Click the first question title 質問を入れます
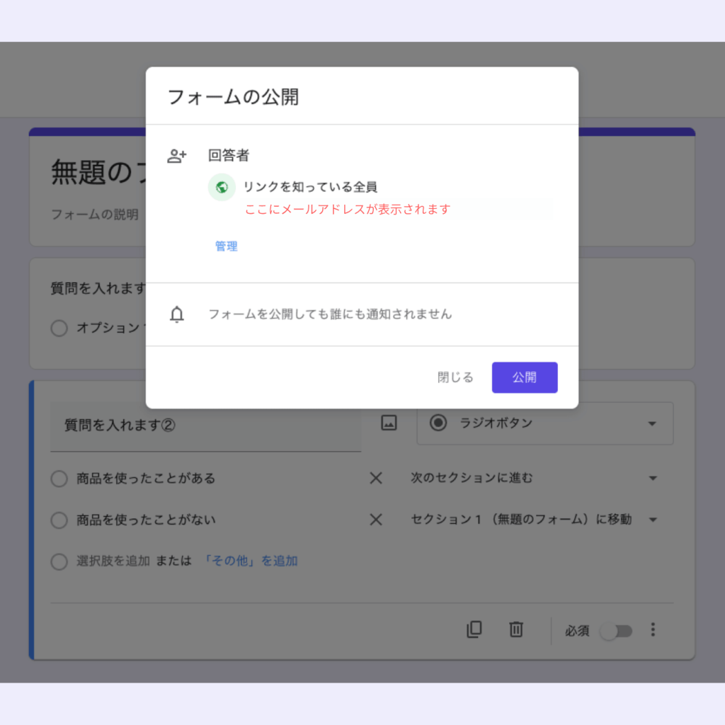The width and height of the screenshot is (725, 725). 98,288
